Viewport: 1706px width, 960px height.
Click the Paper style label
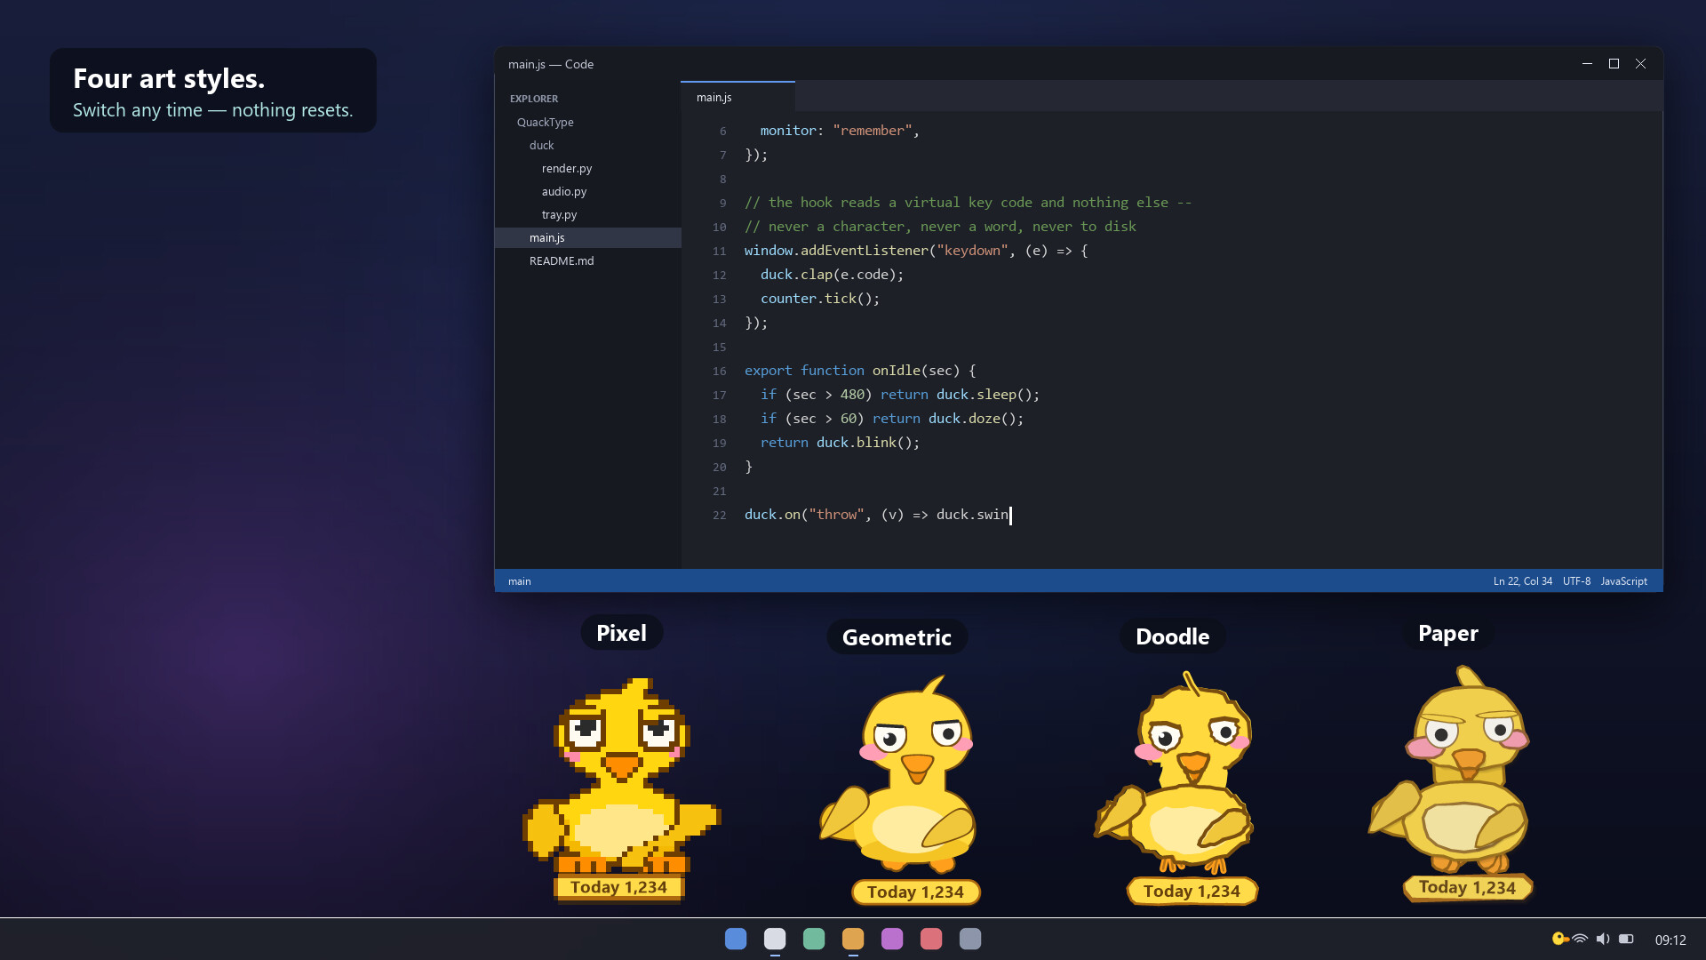[1447, 633]
